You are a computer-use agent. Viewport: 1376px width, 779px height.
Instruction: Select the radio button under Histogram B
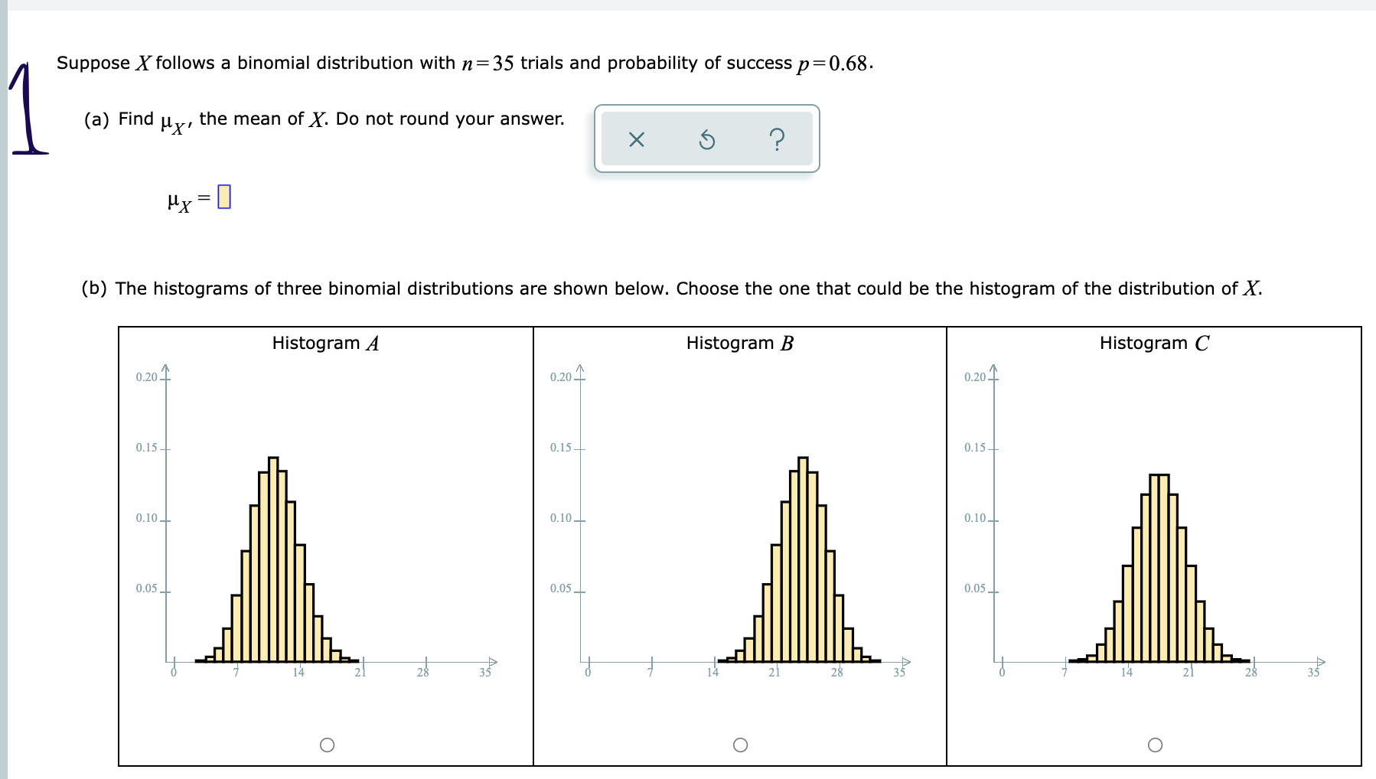pos(741,745)
